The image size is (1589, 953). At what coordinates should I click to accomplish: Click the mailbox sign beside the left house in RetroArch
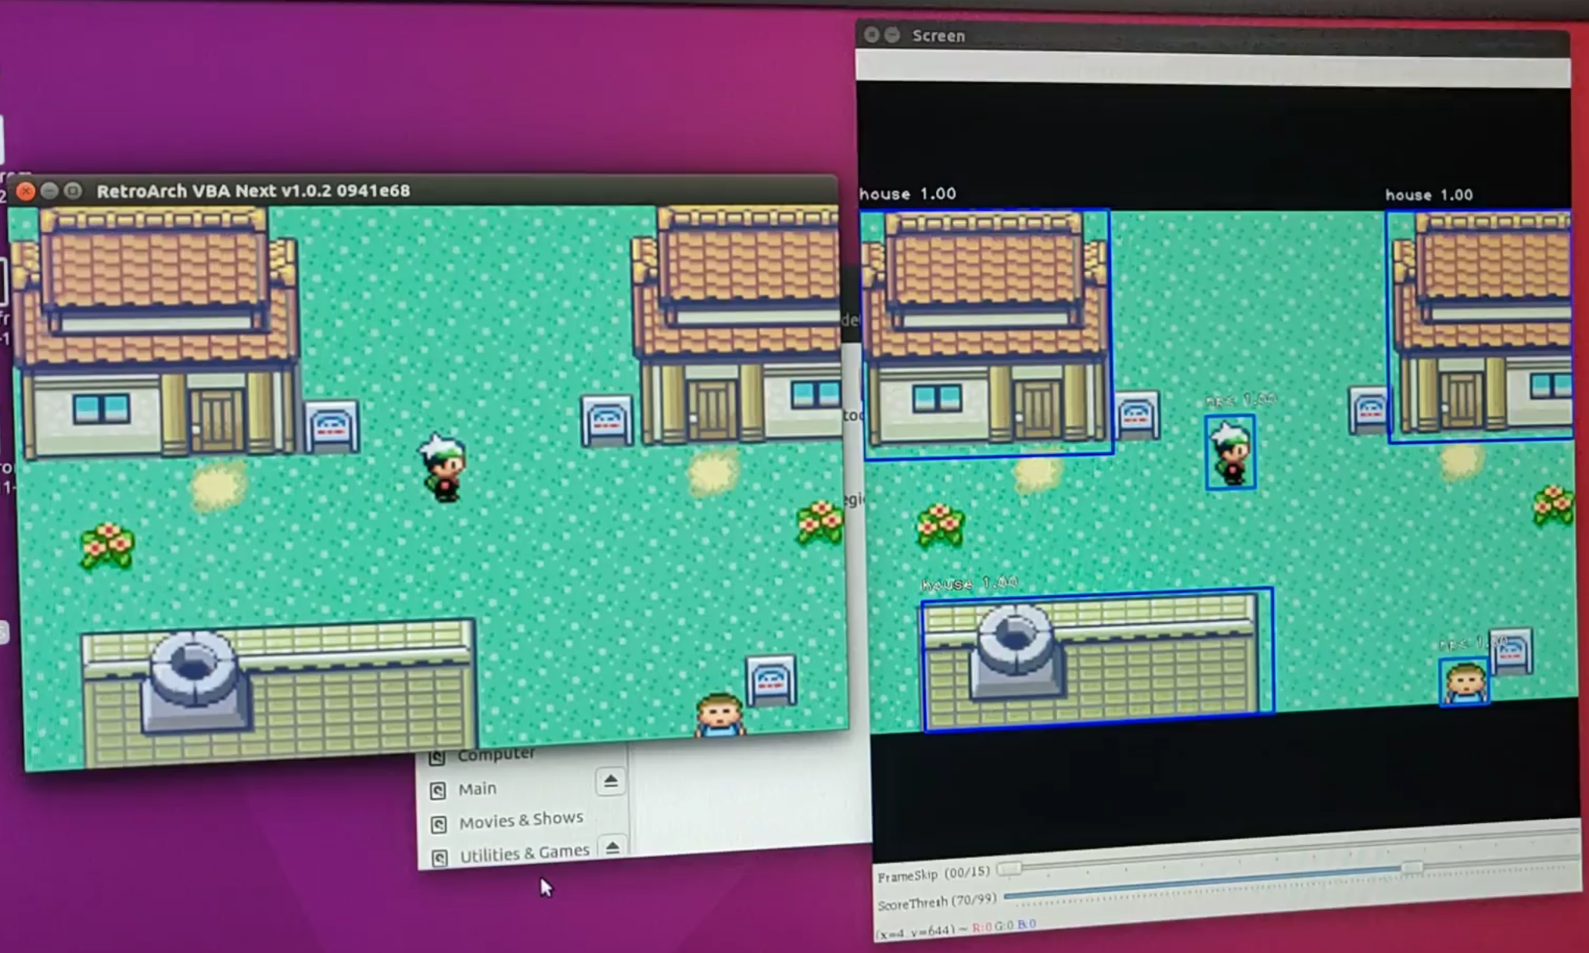332,427
